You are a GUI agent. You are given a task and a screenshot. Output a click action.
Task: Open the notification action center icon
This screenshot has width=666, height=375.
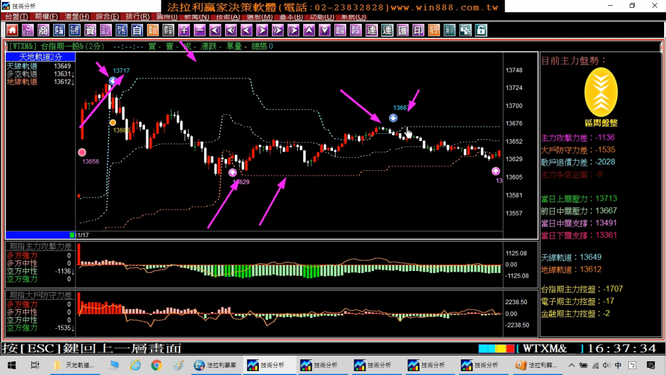[650, 365]
